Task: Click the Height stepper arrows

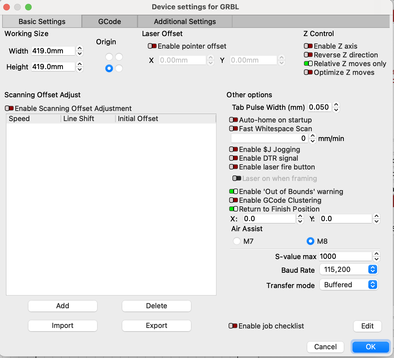Action: click(80, 67)
